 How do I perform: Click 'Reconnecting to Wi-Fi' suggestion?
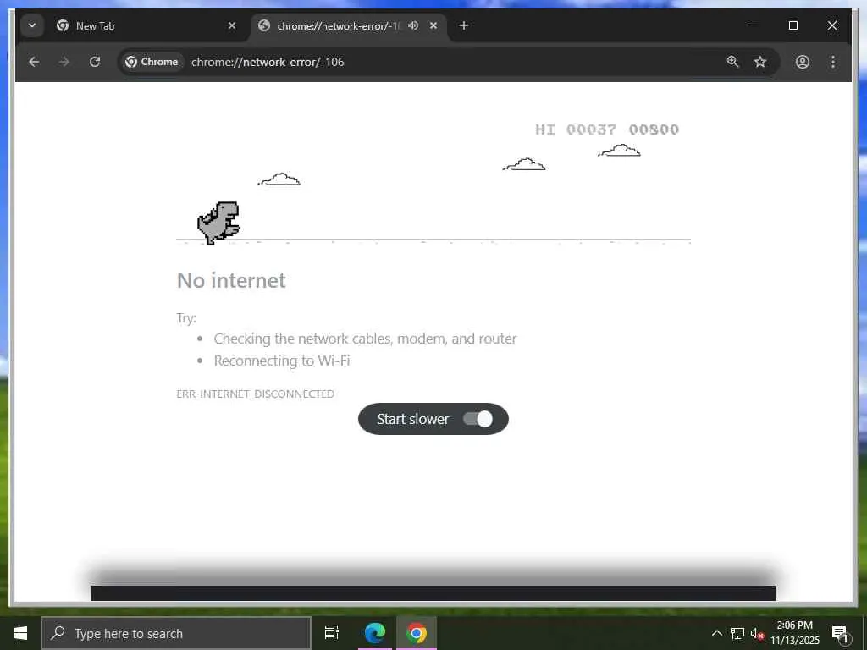pos(282,361)
